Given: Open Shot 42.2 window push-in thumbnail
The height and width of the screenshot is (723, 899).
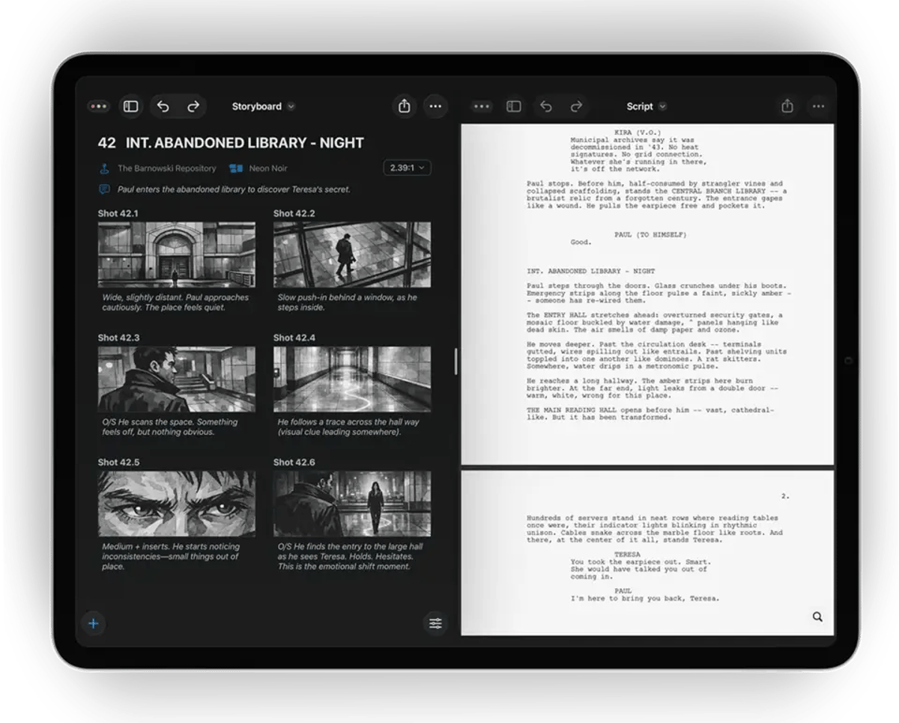Looking at the screenshot, I should (x=352, y=254).
